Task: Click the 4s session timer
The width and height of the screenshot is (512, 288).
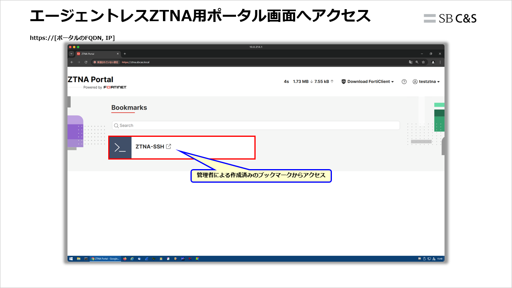Action: pyautogui.click(x=286, y=81)
